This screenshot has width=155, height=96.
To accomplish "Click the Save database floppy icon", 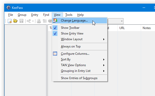I will coord(21,21).
